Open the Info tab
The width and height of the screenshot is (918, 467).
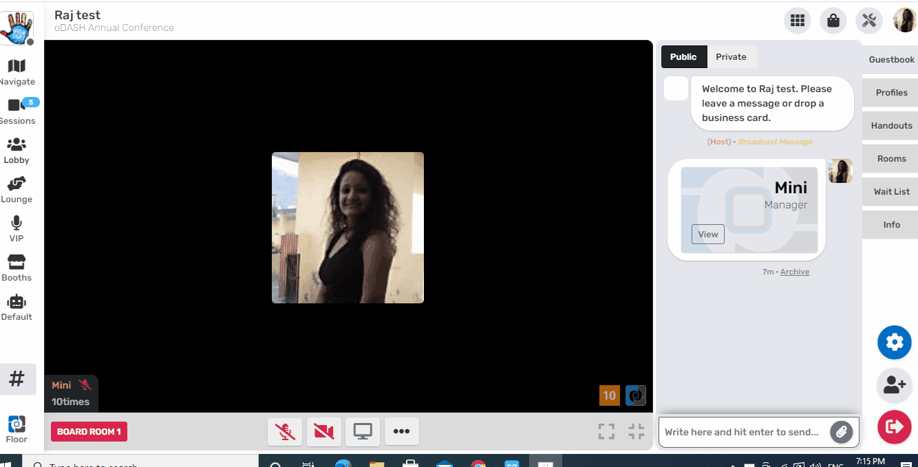891,225
